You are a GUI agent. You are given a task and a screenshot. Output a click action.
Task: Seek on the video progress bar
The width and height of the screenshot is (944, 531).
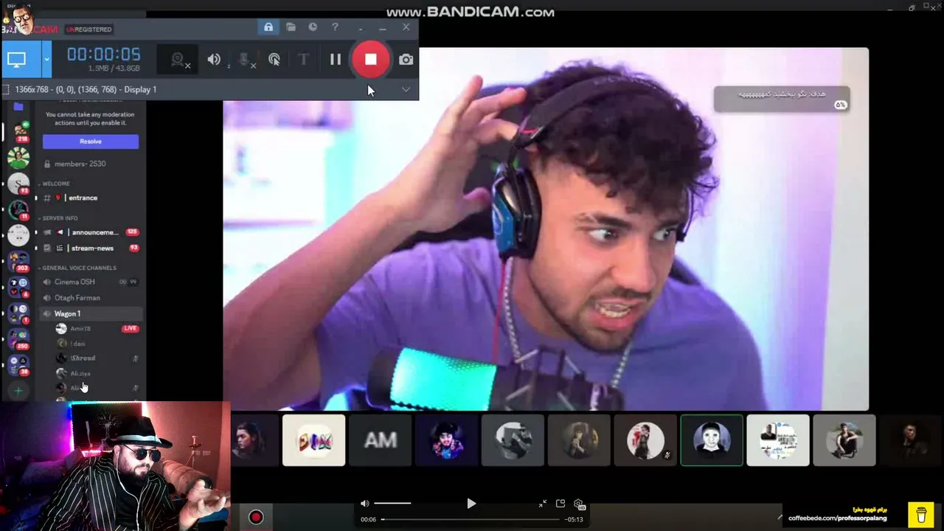[471, 519]
